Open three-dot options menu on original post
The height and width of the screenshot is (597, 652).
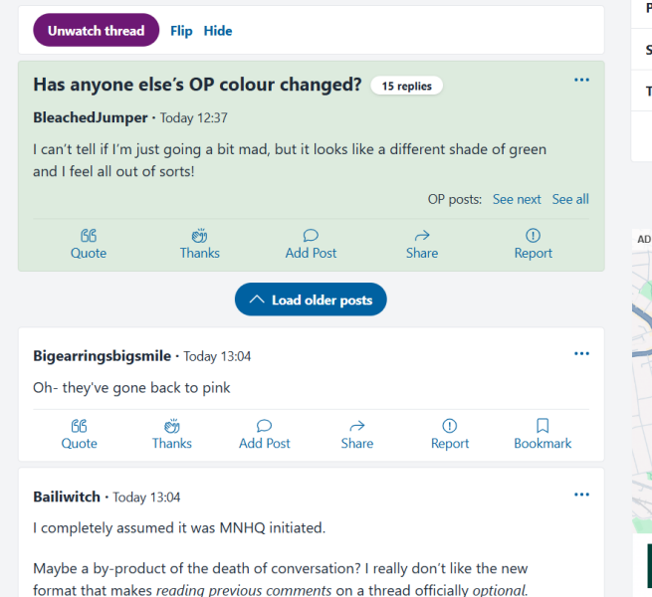pos(581,81)
